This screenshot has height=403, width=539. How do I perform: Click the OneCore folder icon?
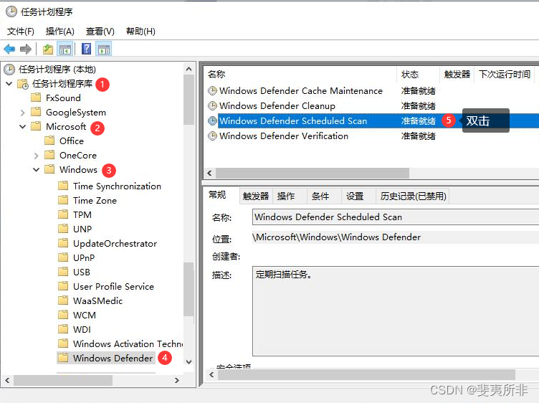(49, 155)
